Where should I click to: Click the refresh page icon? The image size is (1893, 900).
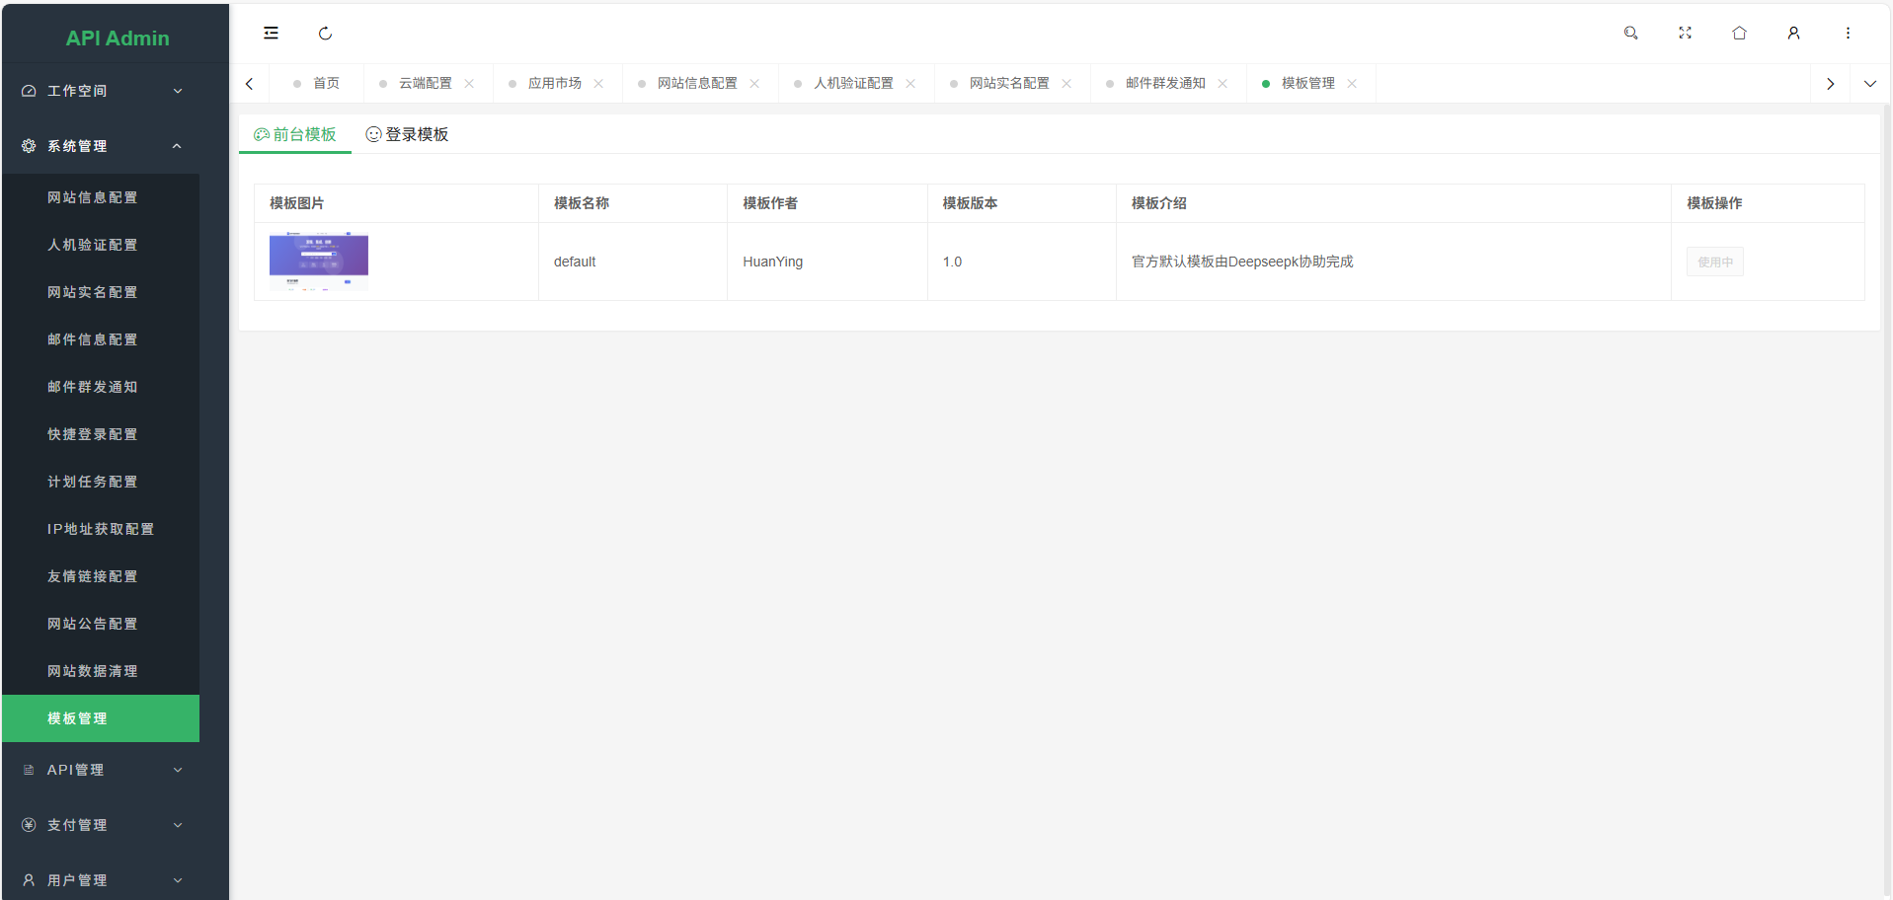point(326,33)
